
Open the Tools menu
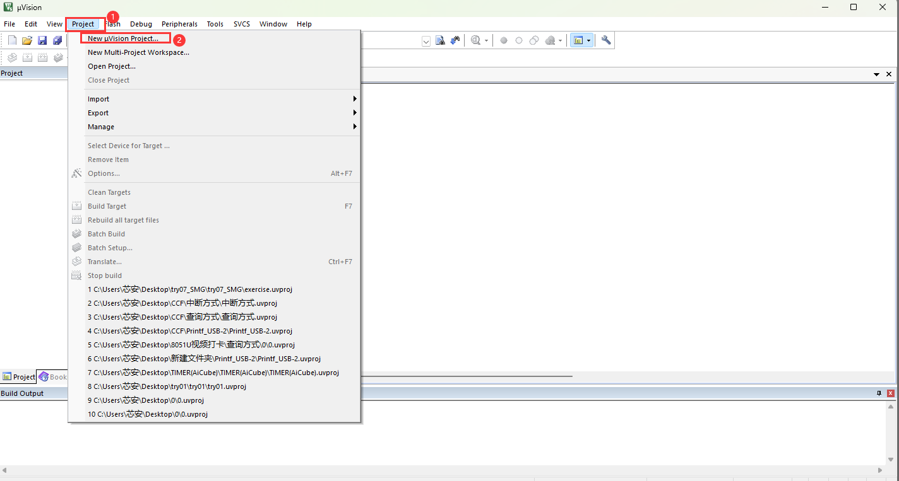pos(215,24)
